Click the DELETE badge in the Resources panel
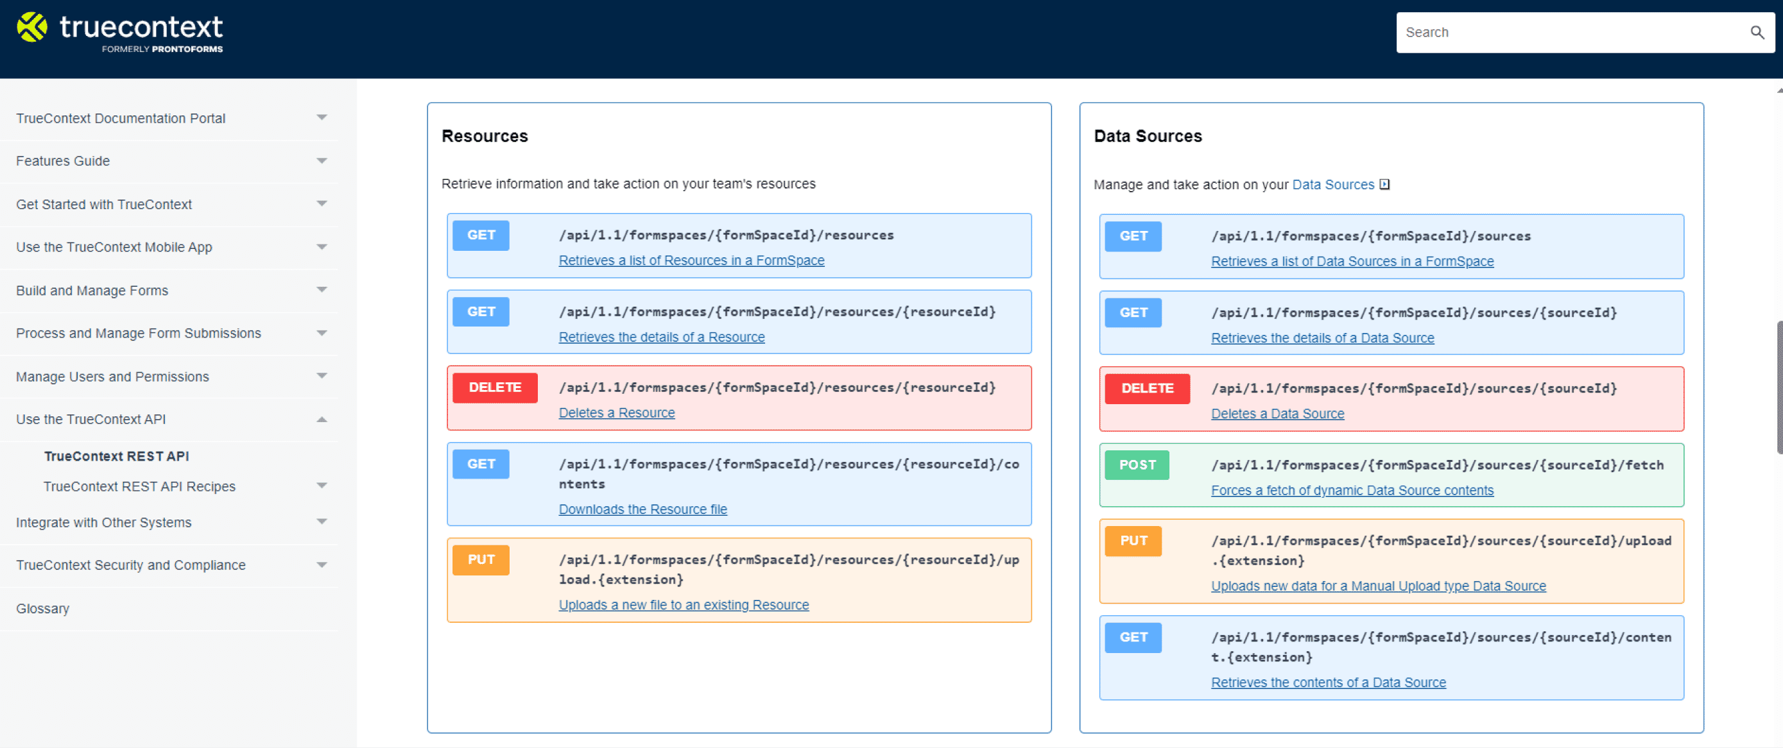The height and width of the screenshot is (748, 1783). pos(494,387)
